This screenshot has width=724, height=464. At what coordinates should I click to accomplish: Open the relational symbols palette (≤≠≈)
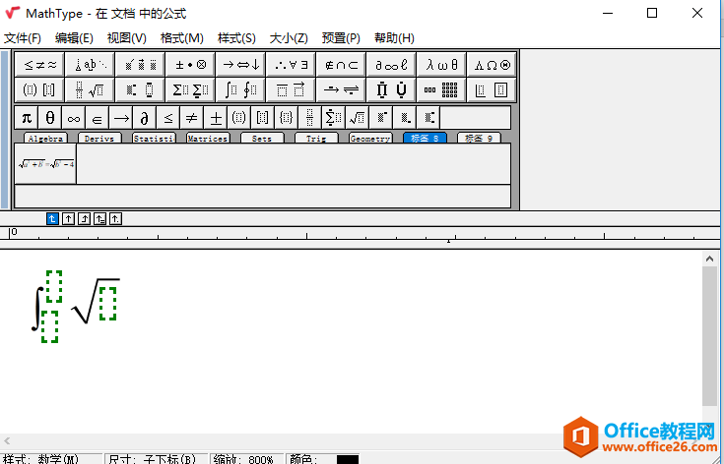[x=39, y=65]
